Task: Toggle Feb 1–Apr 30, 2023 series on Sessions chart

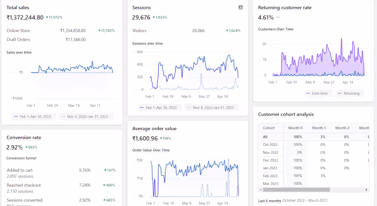Action: [x=159, y=107]
